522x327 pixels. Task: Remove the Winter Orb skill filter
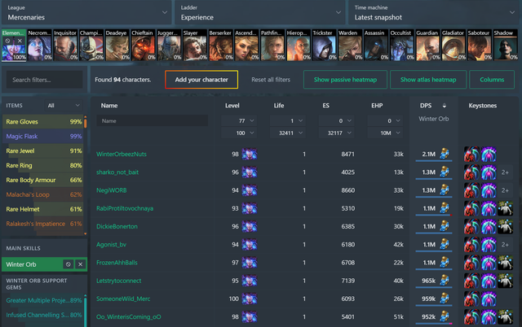[80, 264]
